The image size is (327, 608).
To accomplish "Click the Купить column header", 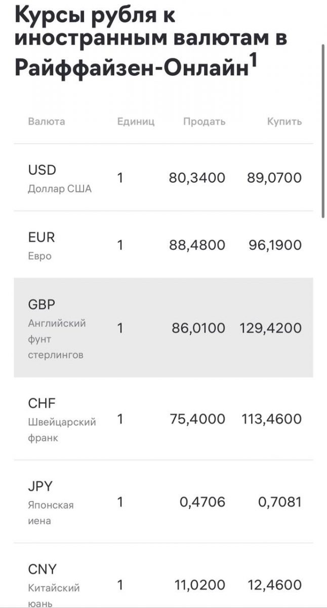I will click(284, 122).
